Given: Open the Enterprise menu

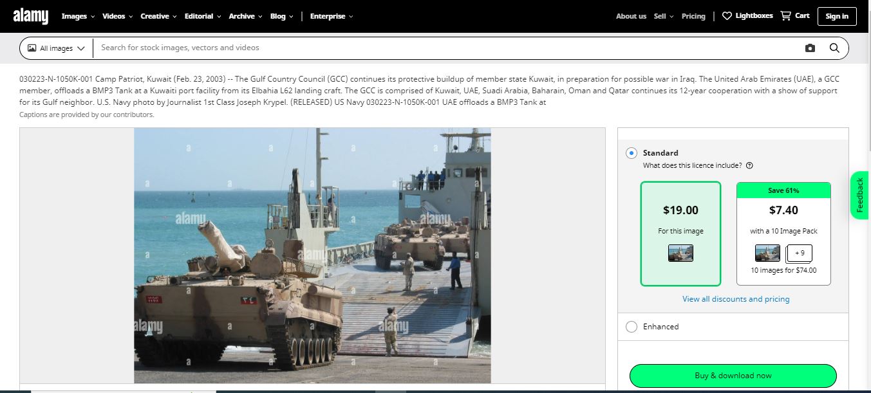Looking at the screenshot, I should pyautogui.click(x=331, y=16).
